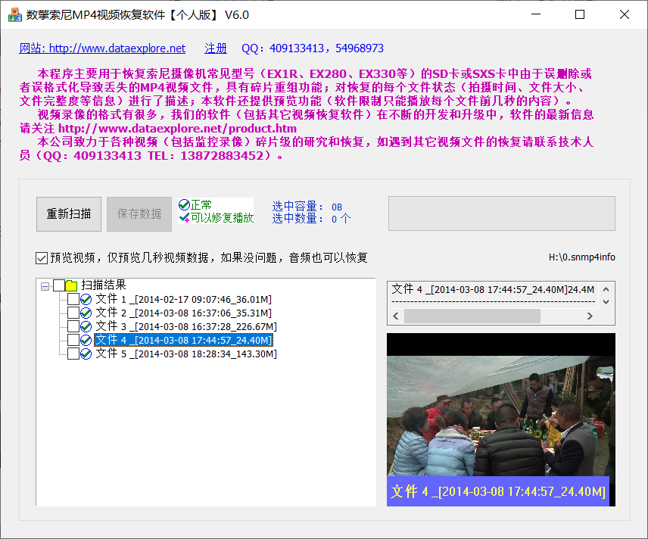Select 文件 5 _[2014-03-08 18:28:34_143.30M] row

186,354
